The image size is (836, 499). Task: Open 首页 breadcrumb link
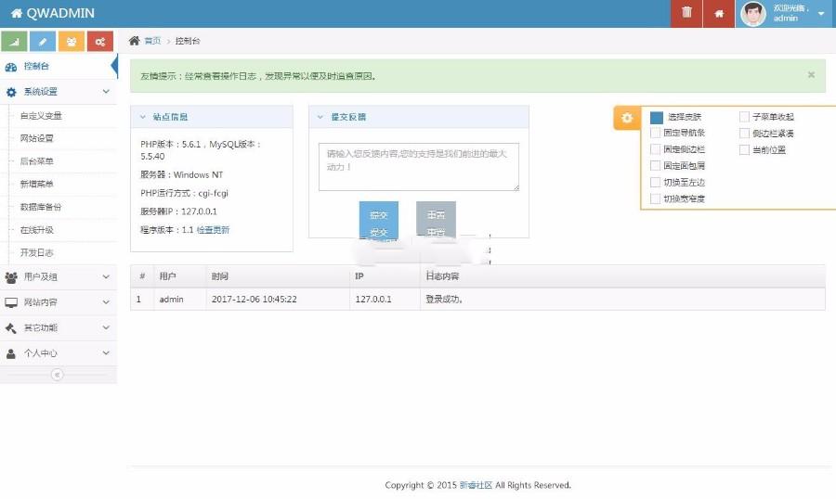(x=152, y=41)
